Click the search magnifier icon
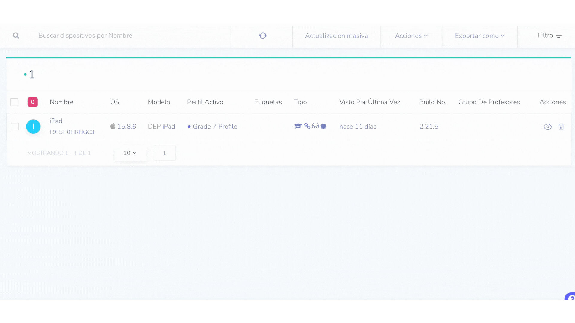 pos(16,36)
